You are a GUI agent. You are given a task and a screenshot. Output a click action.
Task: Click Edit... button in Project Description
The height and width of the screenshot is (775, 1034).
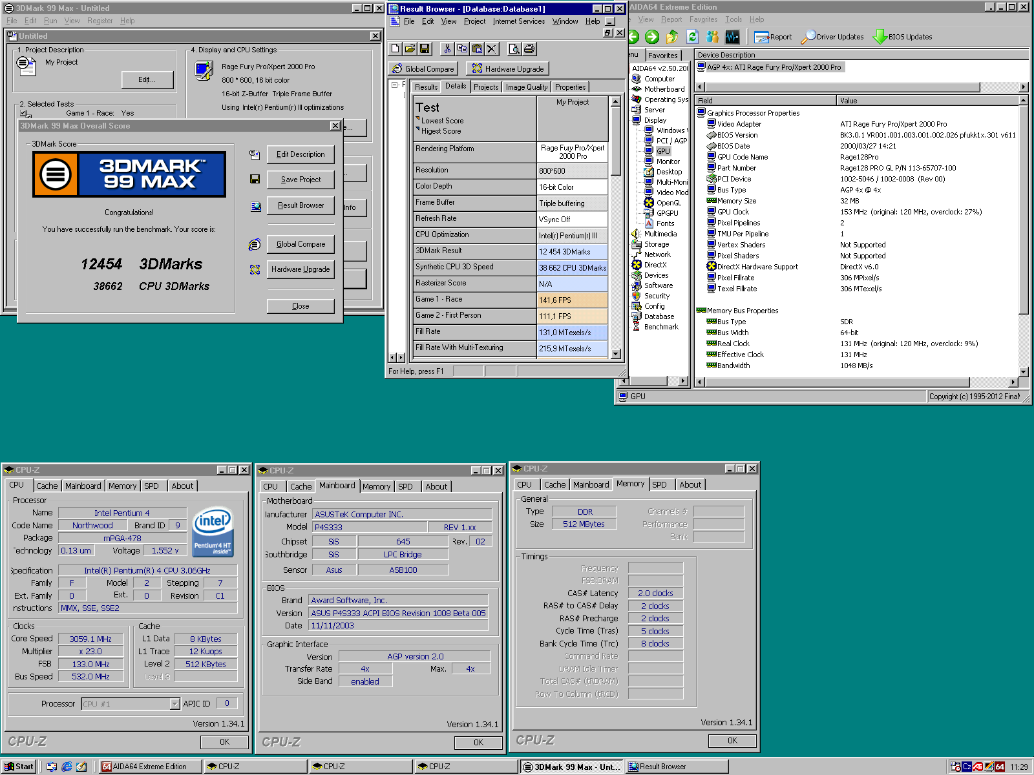point(147,79)
